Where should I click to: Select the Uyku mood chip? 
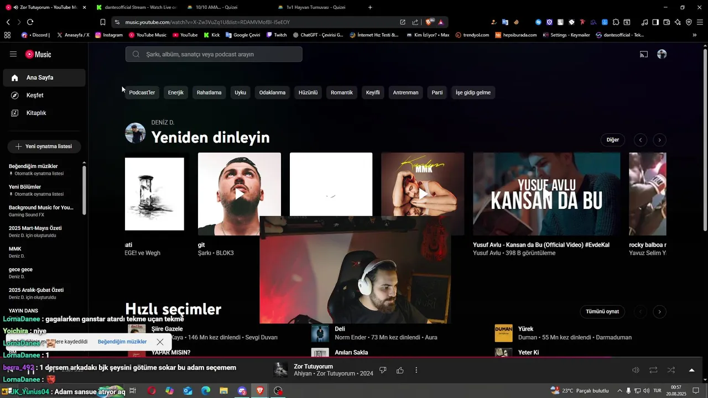point(240,92)
